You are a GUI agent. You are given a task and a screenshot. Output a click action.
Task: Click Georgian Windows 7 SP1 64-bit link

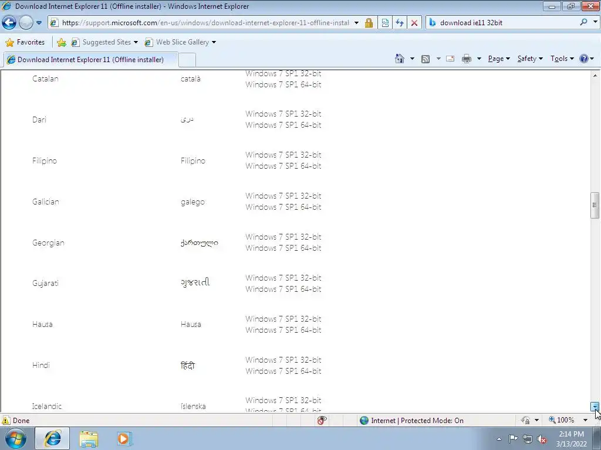(x=283, y=248)
